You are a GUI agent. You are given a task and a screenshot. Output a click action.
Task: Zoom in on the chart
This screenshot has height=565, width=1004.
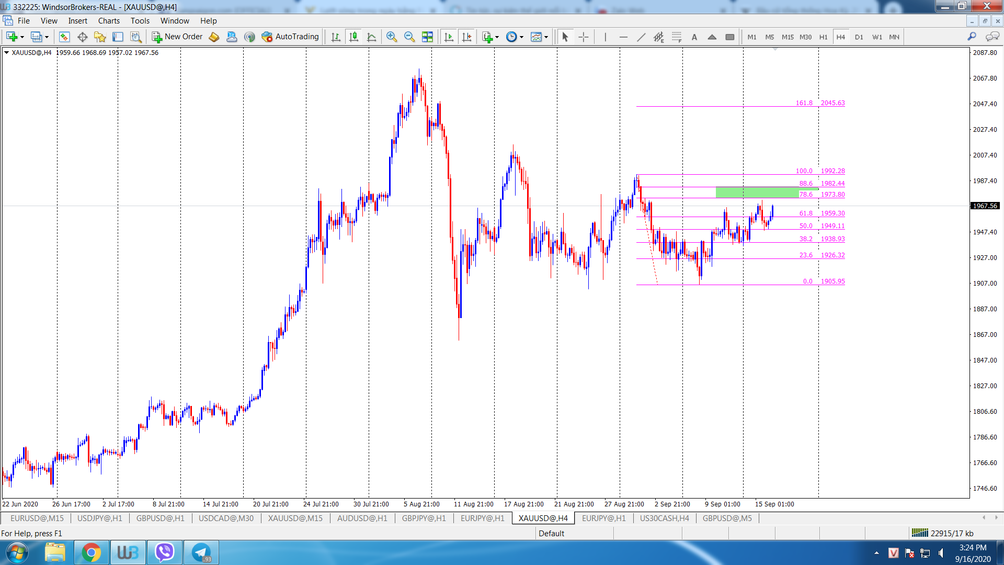click(x=392, y=37)
